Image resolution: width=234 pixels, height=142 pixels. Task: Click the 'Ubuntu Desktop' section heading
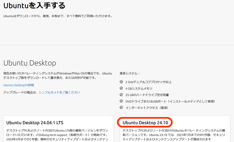click(30, 63)
